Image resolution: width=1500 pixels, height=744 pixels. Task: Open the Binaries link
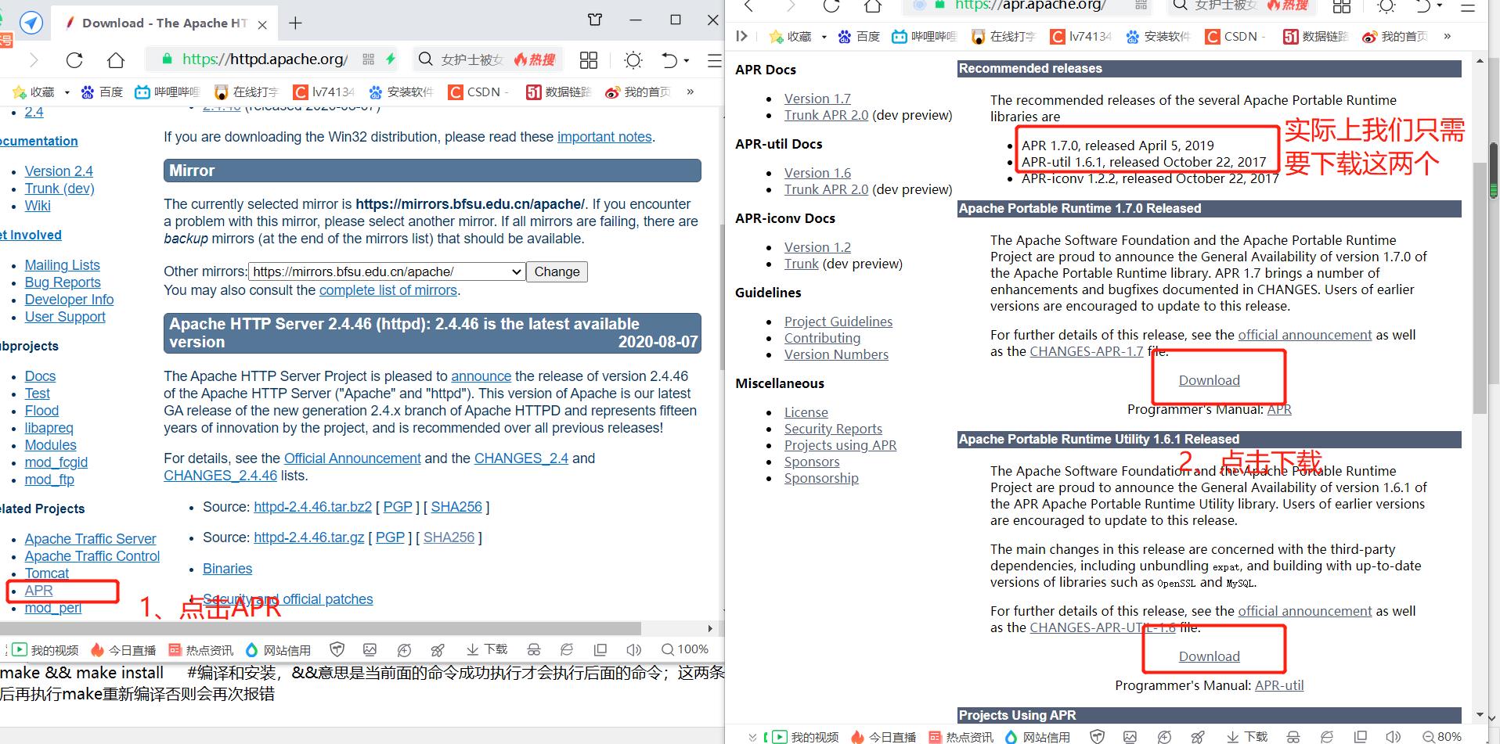coord(227,569)
